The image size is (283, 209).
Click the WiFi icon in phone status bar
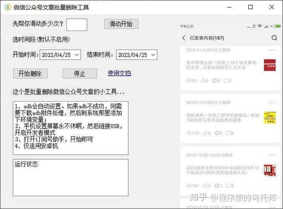(x=260, y=26)
